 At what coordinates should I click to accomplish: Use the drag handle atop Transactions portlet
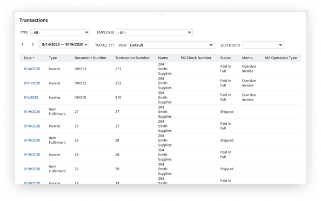coord(160,15)
